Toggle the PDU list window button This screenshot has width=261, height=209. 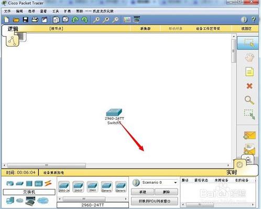tap(155, 201)
